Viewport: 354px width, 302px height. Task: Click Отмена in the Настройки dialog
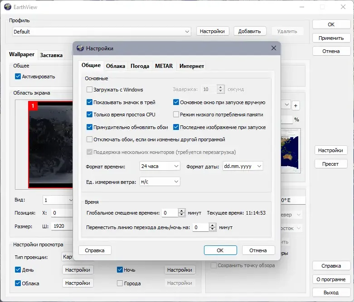(x=258, y=250)
